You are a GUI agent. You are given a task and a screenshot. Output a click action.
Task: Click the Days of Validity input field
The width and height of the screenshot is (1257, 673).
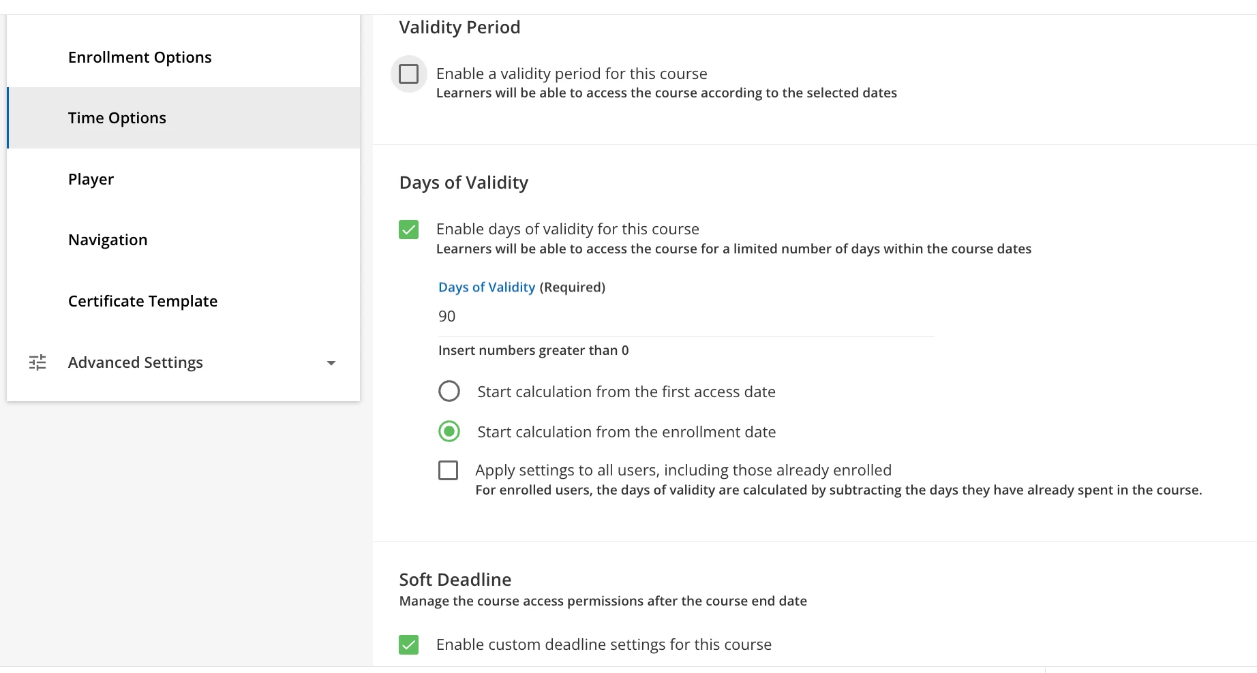pos(685,317)
